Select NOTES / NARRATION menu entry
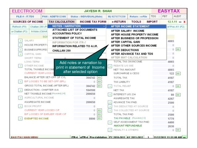The width and height of the screenshot is (197, 148). coord(77,26)
